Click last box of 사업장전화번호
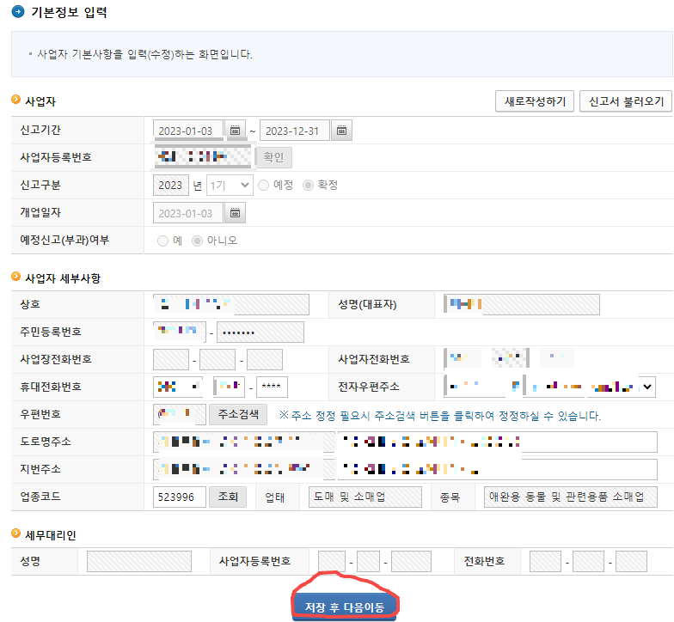 (265, 359)
